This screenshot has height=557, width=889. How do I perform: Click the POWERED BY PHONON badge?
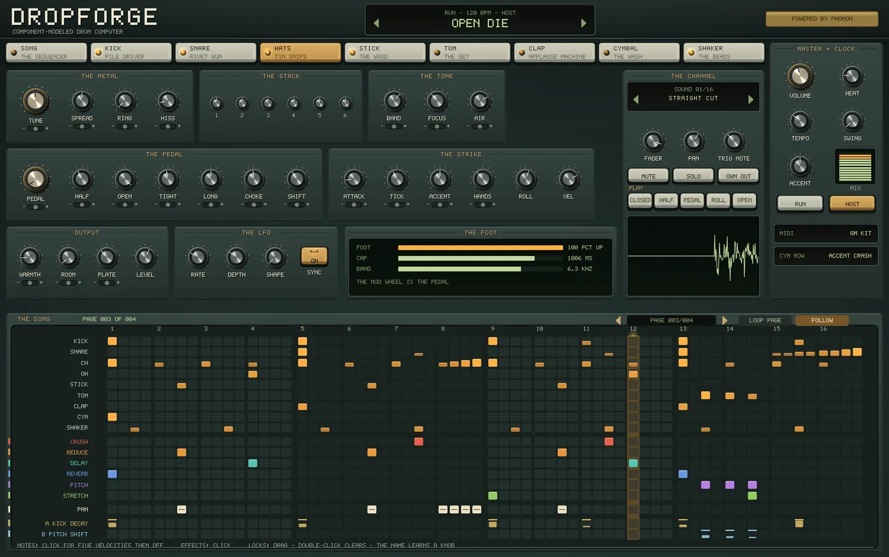click(822, 19)
